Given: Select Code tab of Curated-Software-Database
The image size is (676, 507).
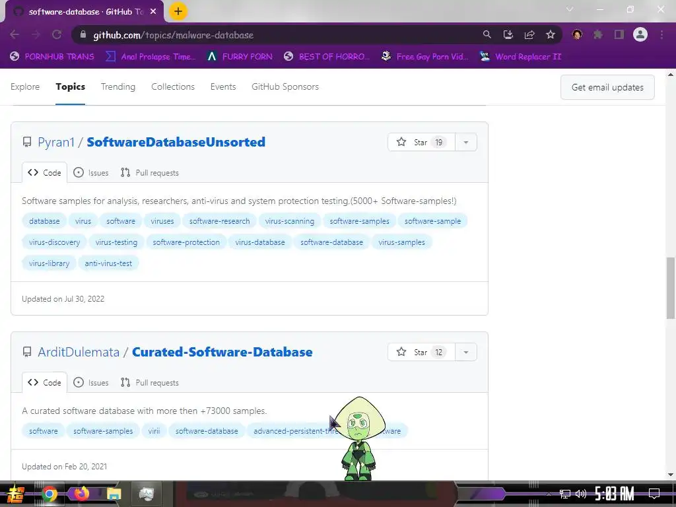Looking at the screenshot, I should point(44,382).
